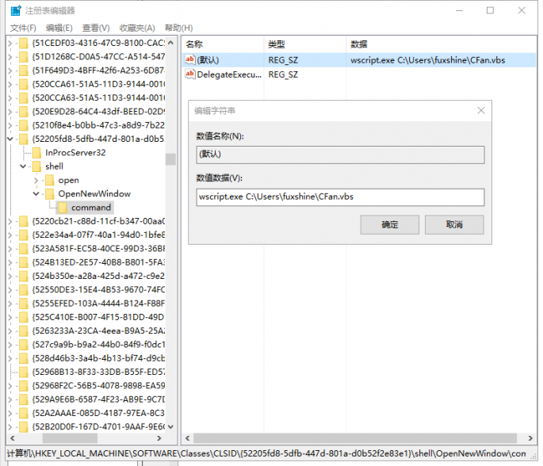Select the command folder icon

point(63,208)
